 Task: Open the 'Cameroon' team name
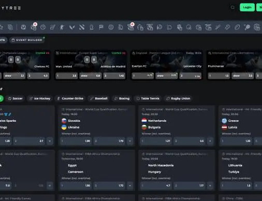tap(76, 172)
